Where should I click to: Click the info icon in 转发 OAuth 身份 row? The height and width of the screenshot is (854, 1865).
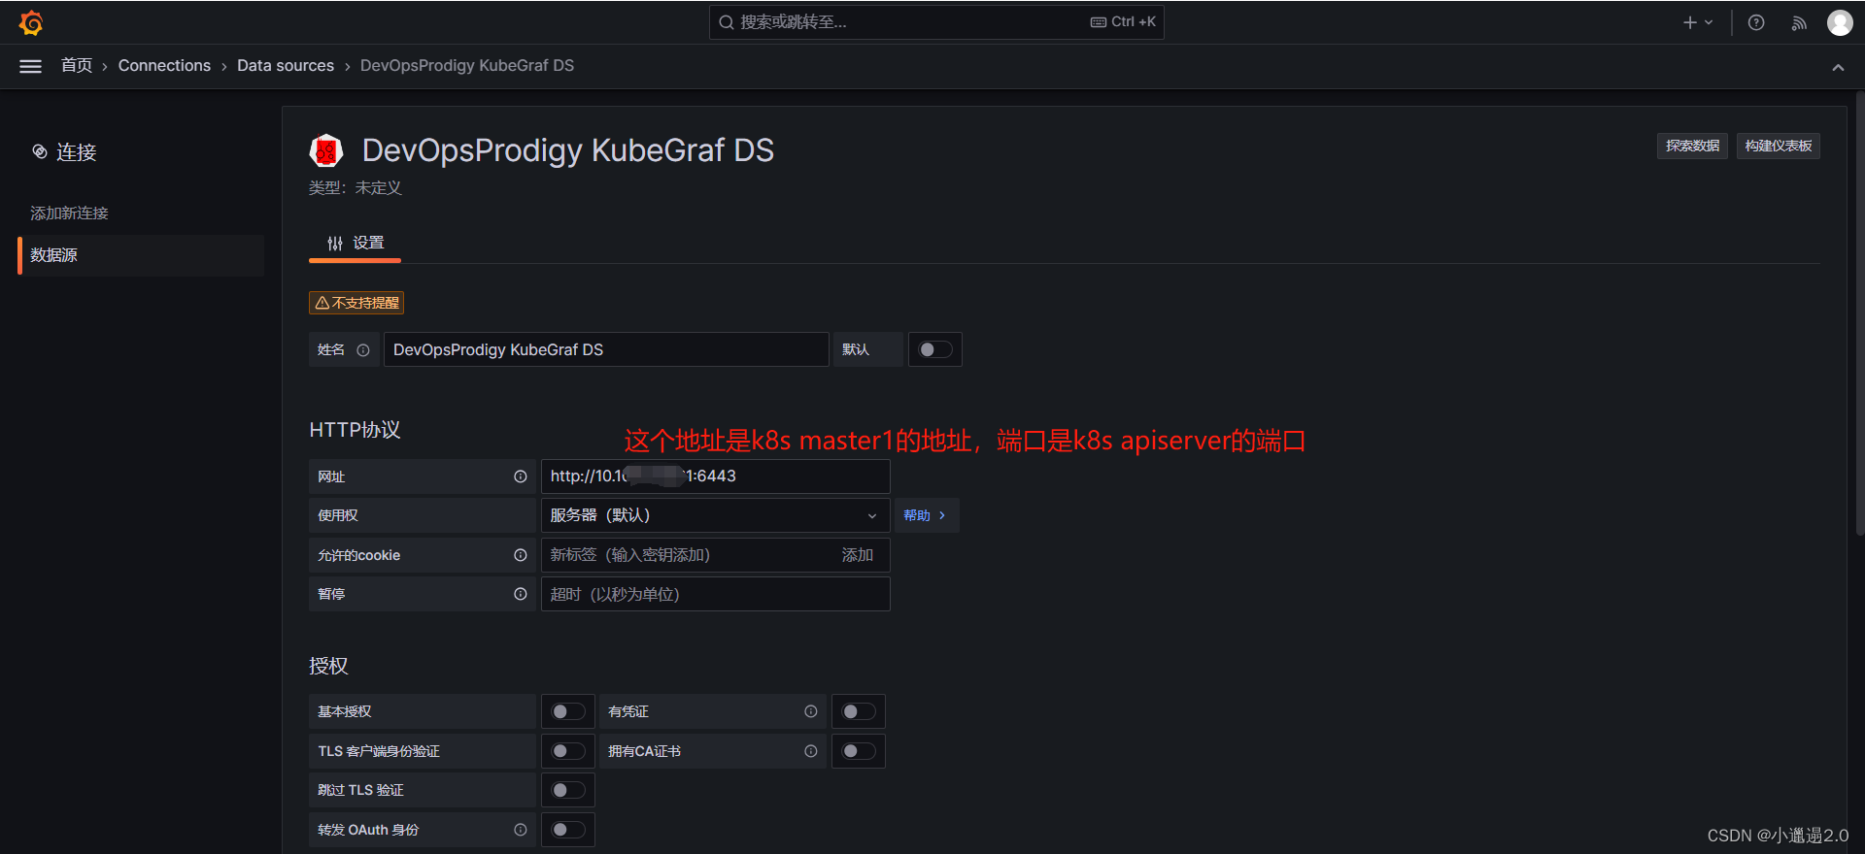point(521,830)
